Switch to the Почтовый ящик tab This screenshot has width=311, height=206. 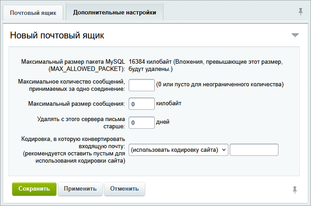point(33,13)
